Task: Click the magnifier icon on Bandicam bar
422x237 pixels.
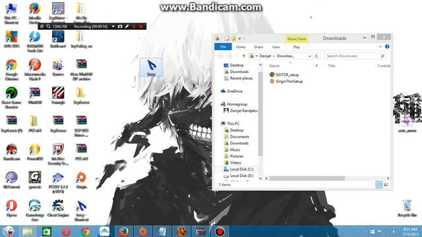Action: tap(48, 26)
